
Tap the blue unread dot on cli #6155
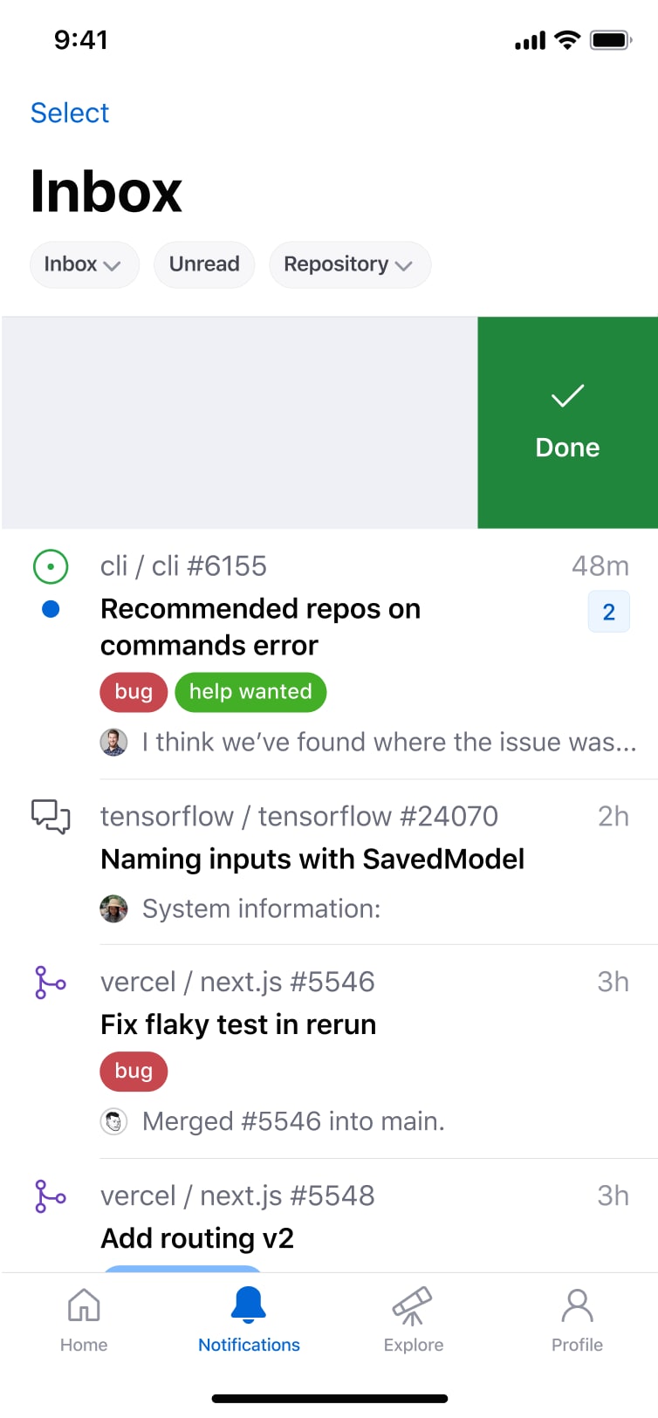point(50,608)
